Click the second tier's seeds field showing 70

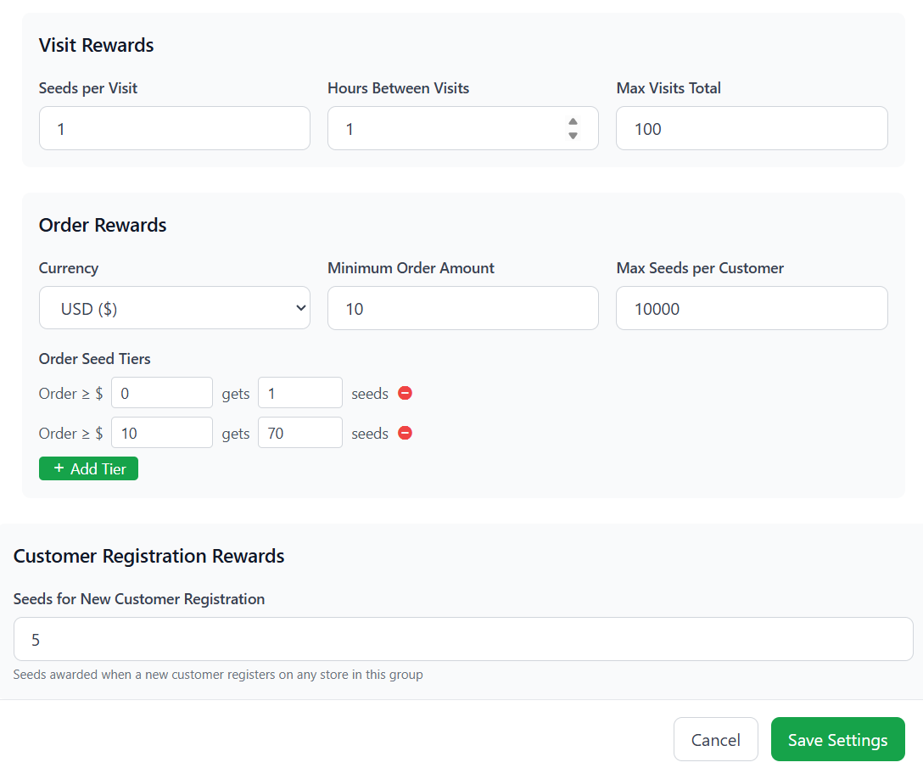(299, 433)
